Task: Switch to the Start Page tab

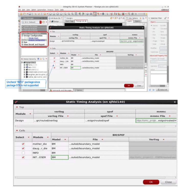Action: (x=69, y=21)
